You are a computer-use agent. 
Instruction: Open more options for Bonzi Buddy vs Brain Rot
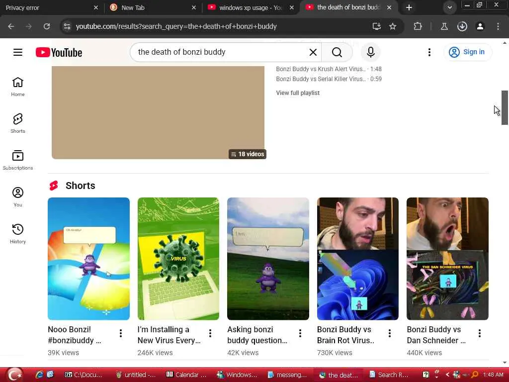(x=390, y=333)
